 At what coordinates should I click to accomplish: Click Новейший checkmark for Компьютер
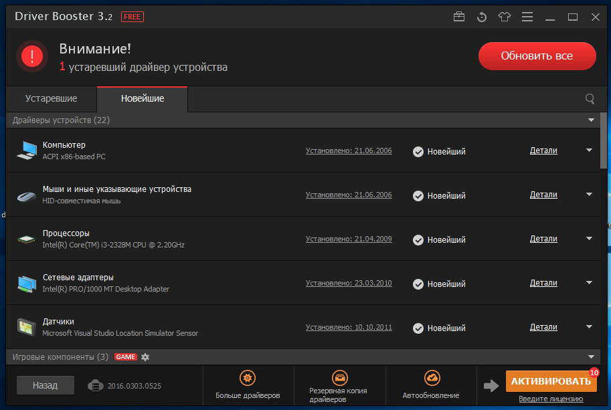(x=418, y=152)
